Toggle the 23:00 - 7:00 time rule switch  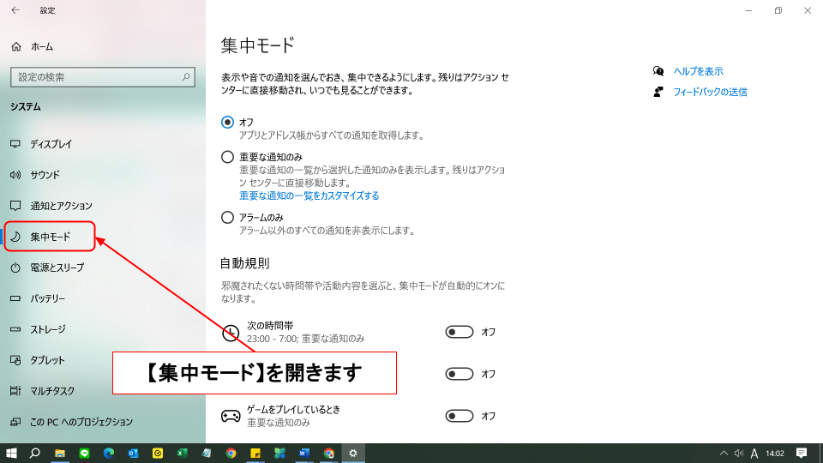pos(460,332)
